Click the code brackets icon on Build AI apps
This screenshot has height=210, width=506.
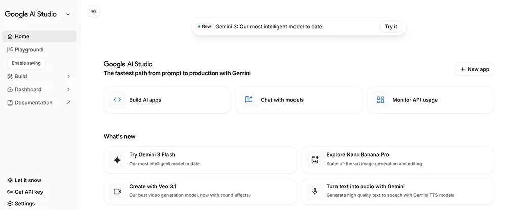(x=117, y=100)
